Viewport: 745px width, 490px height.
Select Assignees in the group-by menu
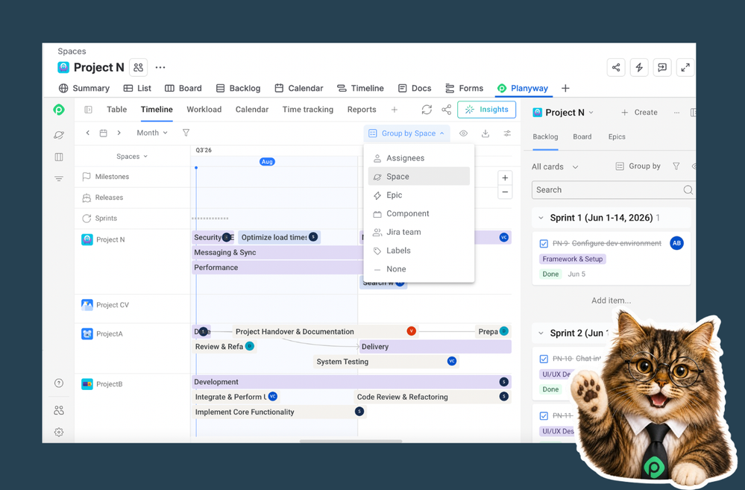(x=419, y=158)
